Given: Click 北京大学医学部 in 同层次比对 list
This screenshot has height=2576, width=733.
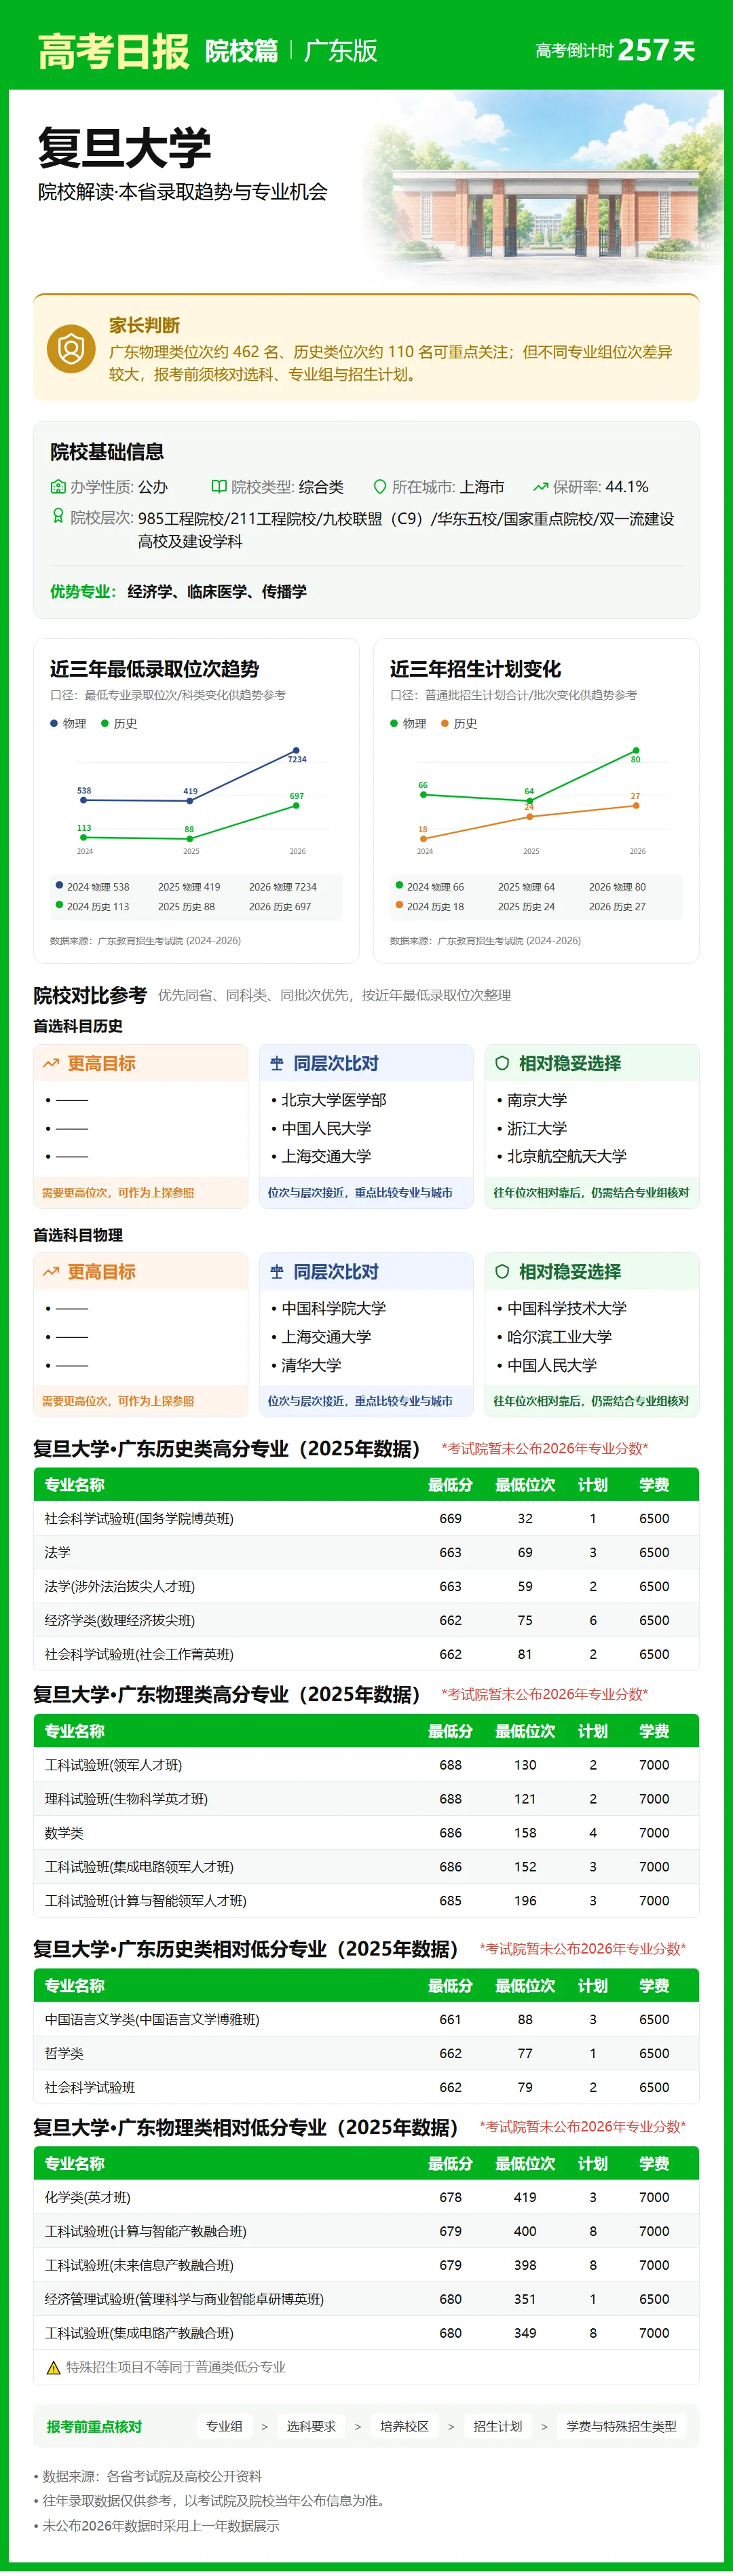Looking at the screenshot, I should pos(334,1099).
